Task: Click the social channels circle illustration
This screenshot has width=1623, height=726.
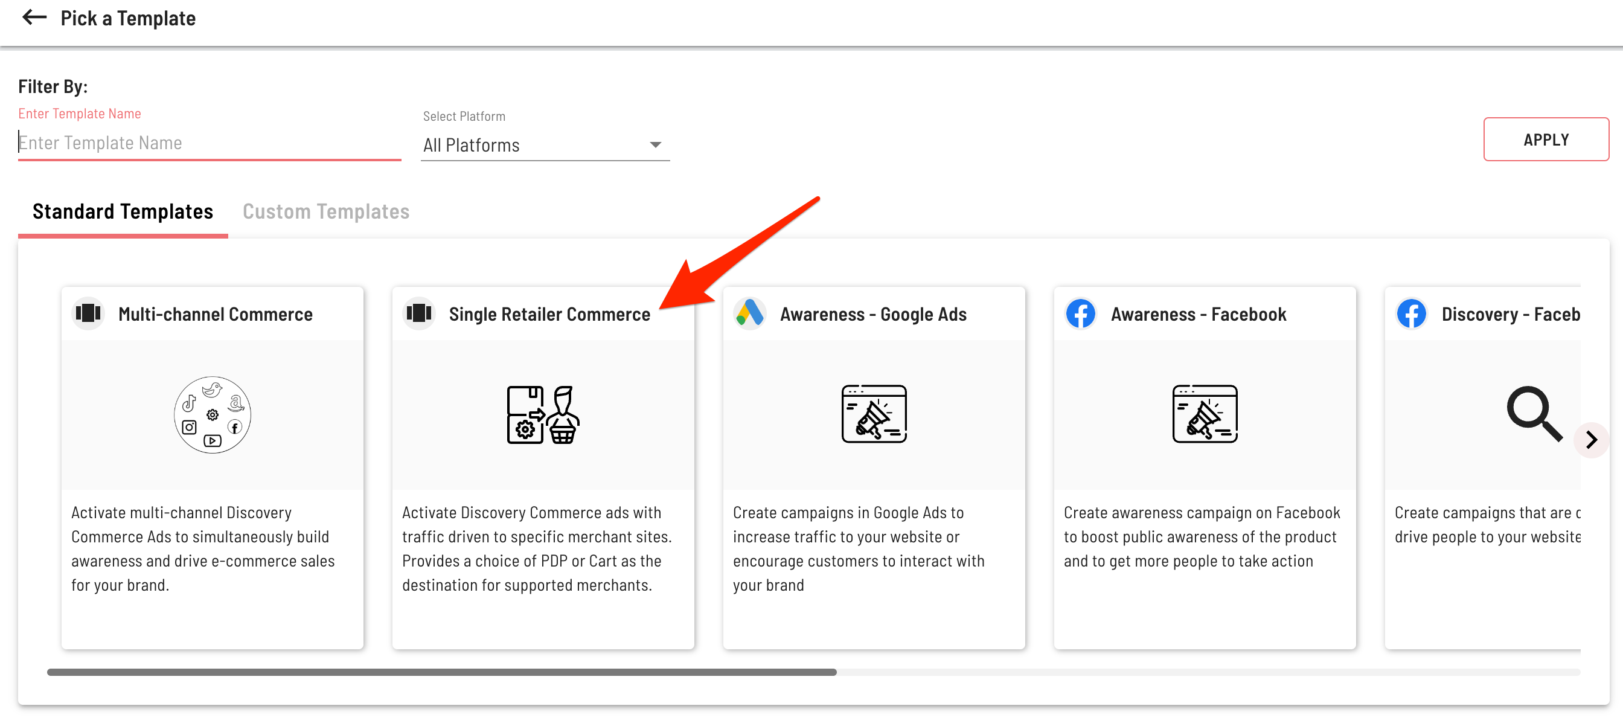Action: pyautogui.click(x=213, y=415)
